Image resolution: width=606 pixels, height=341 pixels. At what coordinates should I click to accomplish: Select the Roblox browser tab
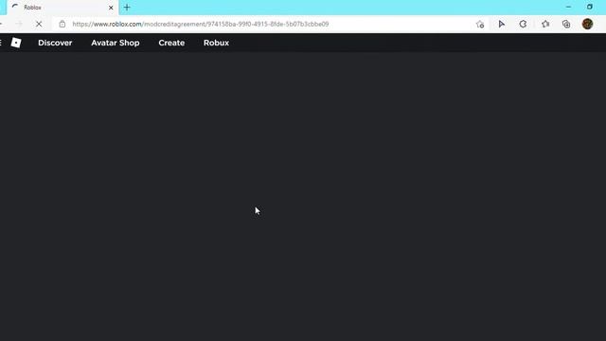(x=63, y=8)
